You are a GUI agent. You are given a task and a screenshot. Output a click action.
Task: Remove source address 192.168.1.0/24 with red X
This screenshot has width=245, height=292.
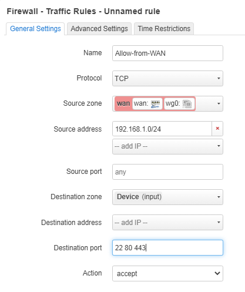(x=217, y=129)
